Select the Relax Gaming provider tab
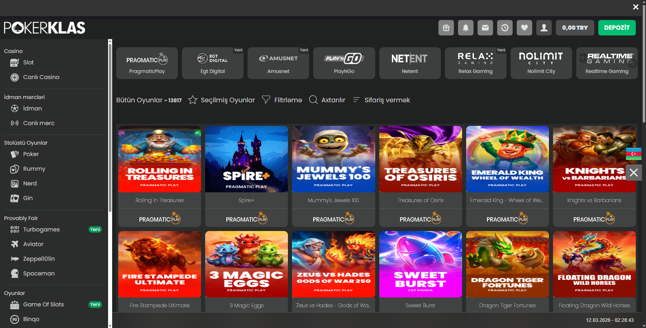 476,63
